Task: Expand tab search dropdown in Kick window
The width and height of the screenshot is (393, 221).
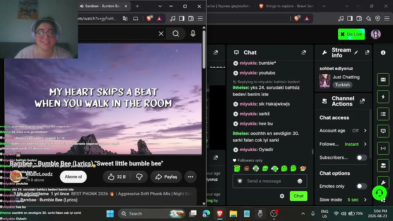Action: (347, 6)
